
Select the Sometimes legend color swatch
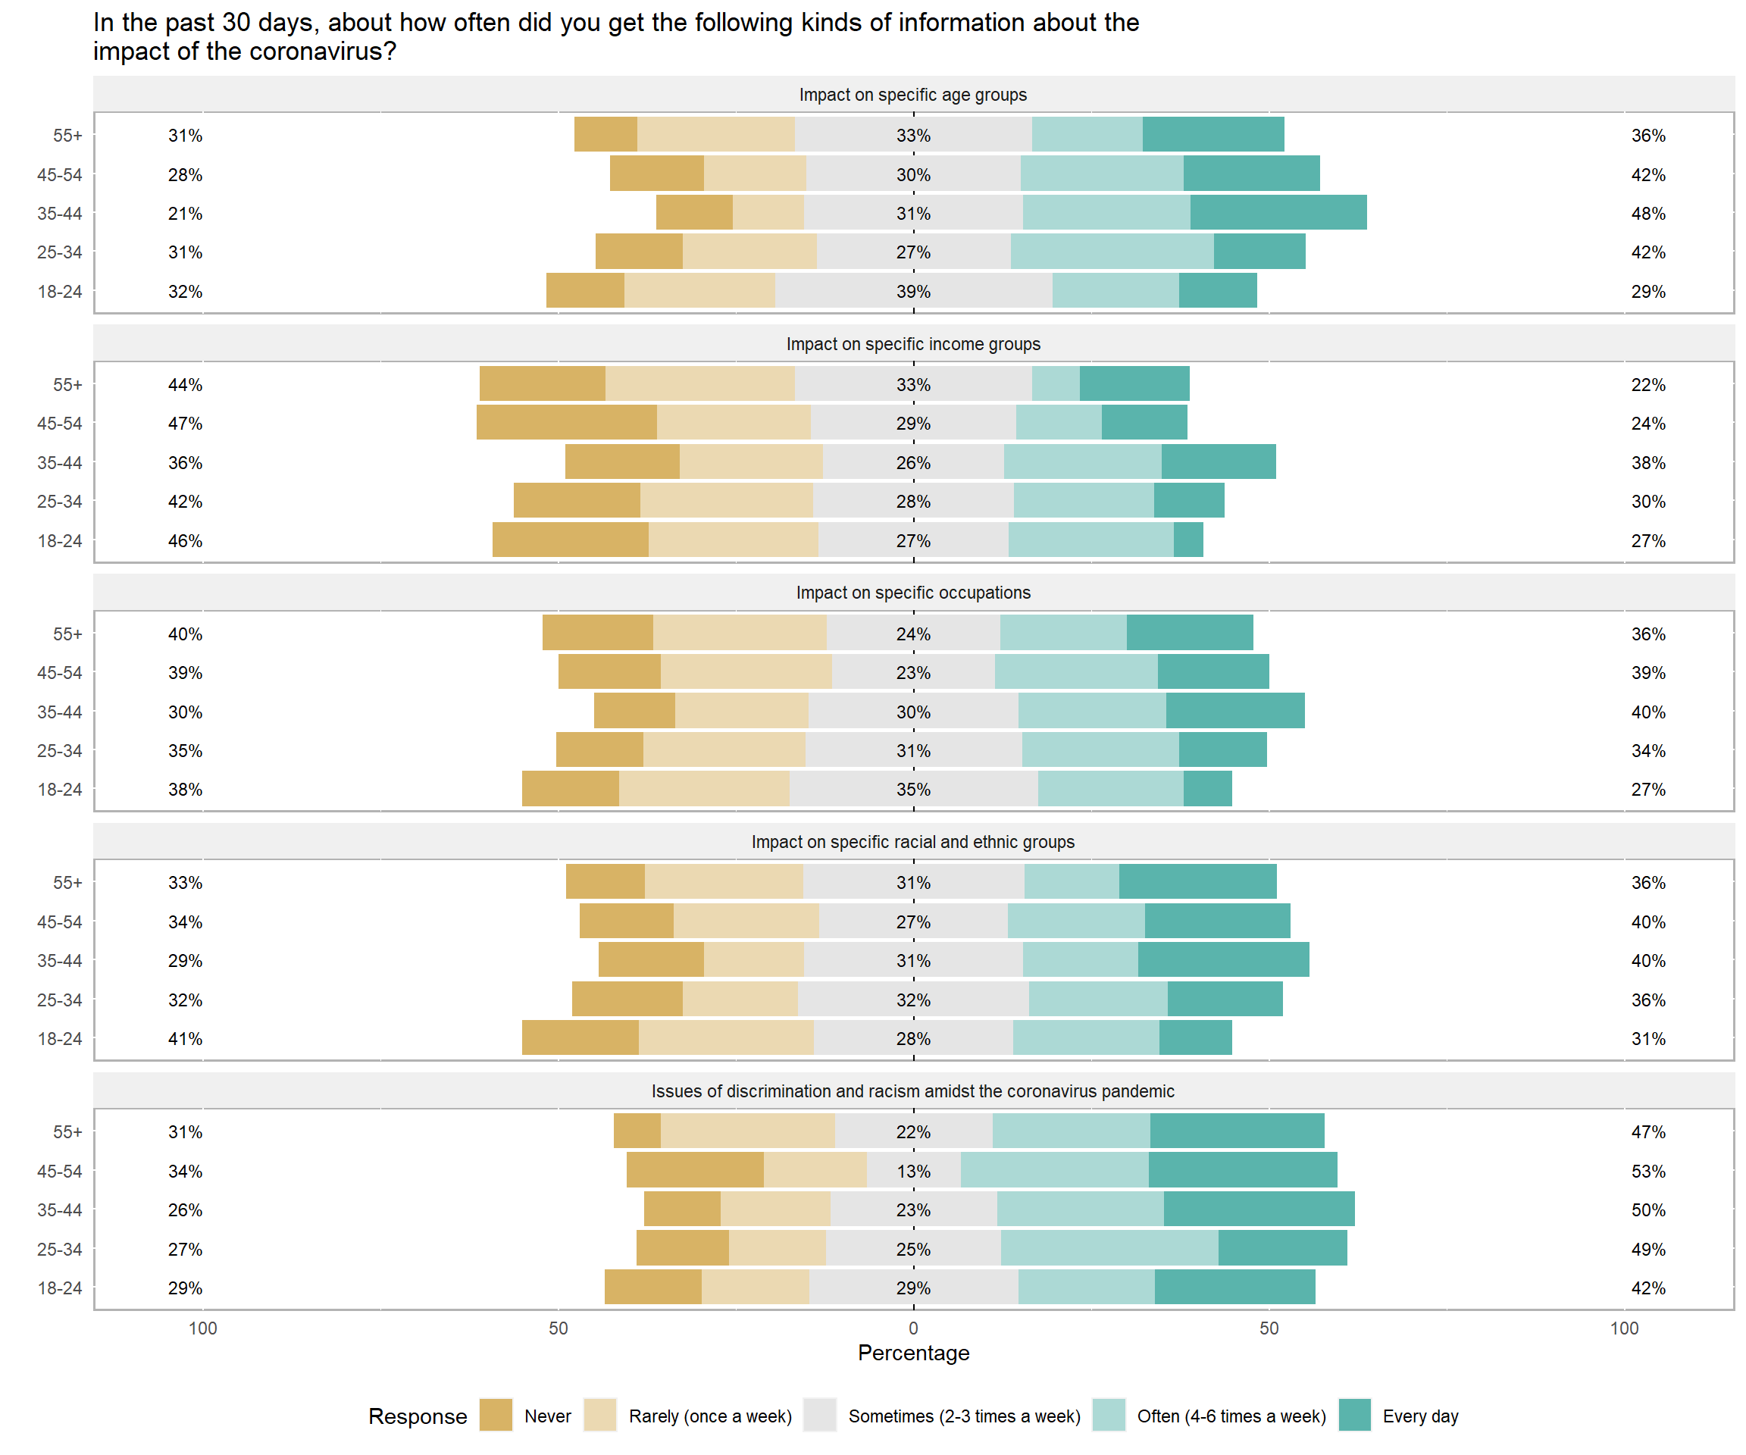(820, 1415)
